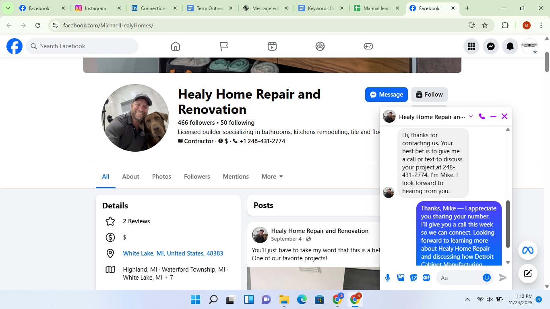
Task: Attach a photo using the chat image icon
Action: [401, 278]
